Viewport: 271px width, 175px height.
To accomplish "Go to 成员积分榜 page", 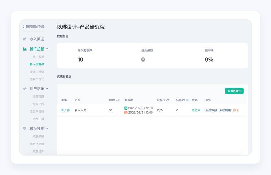I will pos(37,111).
